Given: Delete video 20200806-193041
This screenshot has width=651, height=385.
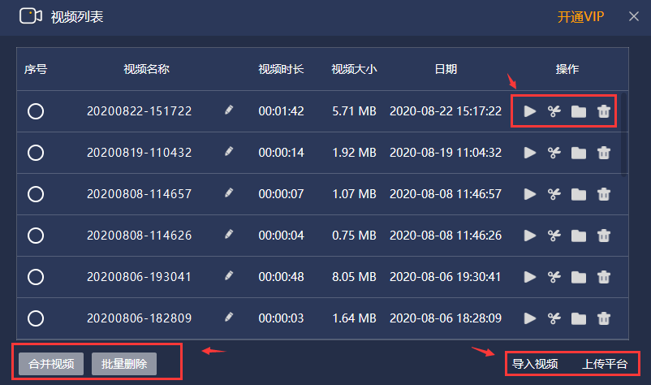Looking at the screenshot, I should pyautogui.click(x=604, y=277).
